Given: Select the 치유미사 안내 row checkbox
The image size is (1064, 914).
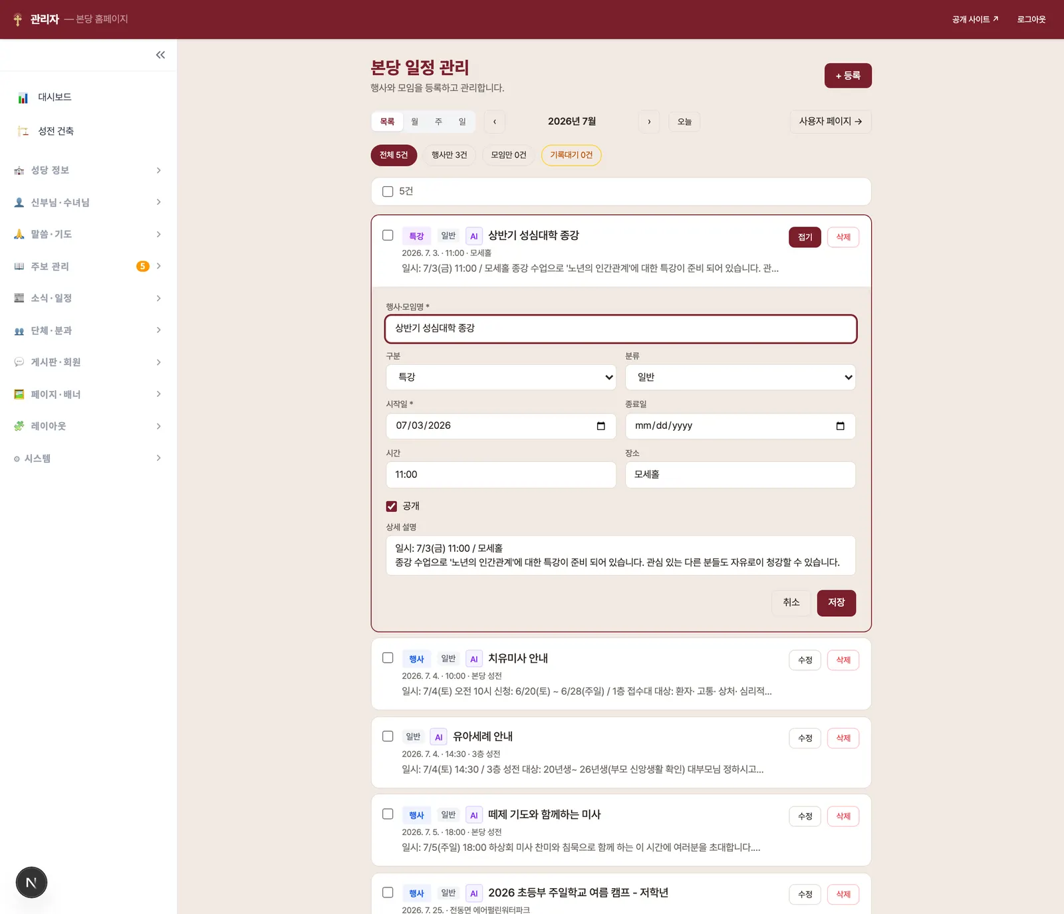Looking at the screenshot, I should pos(388,658).
